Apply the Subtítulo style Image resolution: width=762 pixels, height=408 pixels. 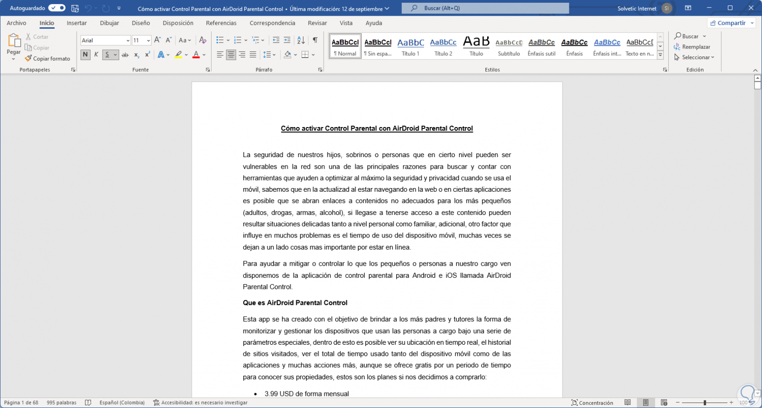pyautogui.click(x=509, y=47)
